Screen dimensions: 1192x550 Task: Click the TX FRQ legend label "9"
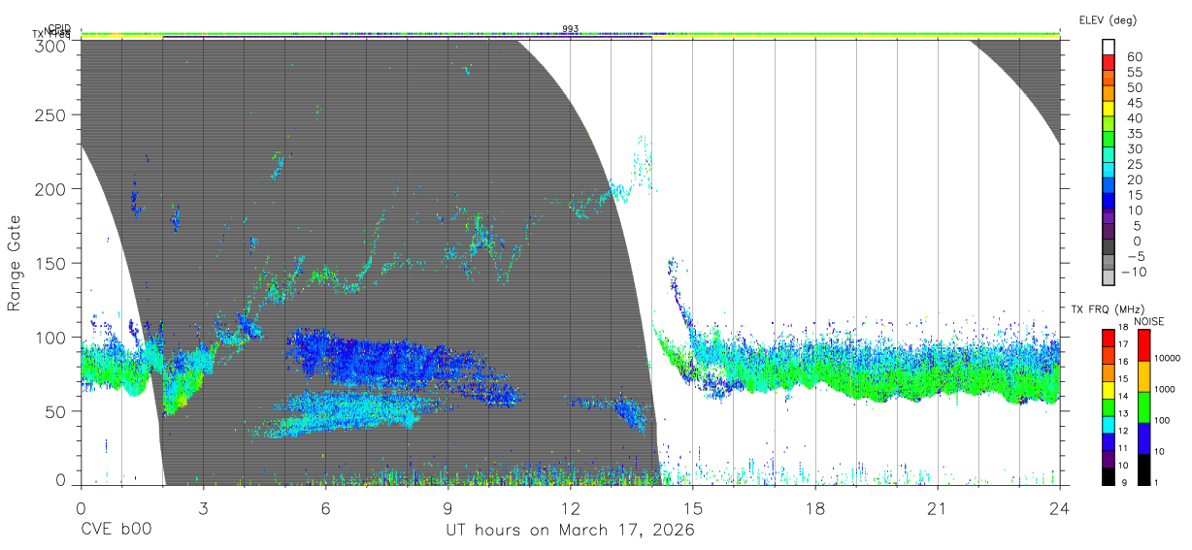coord(1124,482)
